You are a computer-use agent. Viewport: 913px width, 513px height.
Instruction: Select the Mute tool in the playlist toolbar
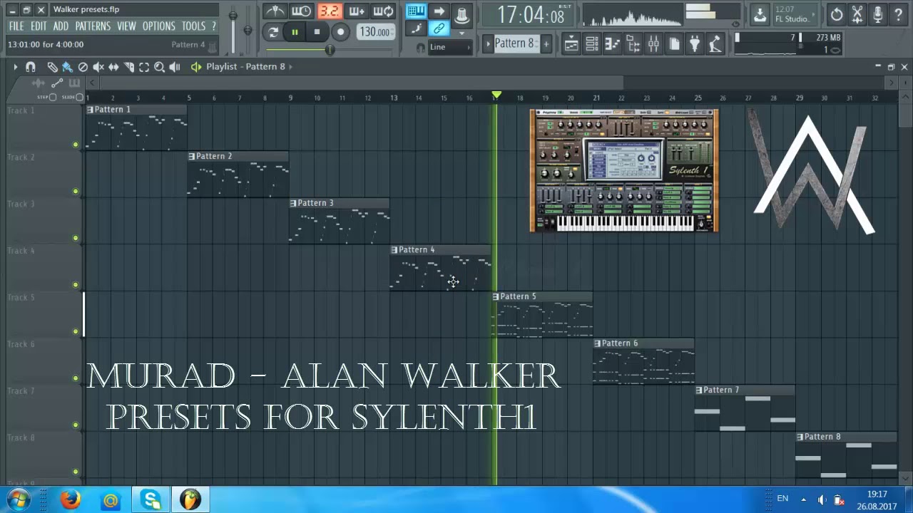point(98,66)
